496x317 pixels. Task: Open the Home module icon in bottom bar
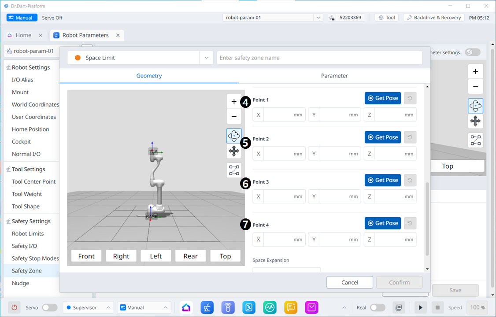coord(186,307)
